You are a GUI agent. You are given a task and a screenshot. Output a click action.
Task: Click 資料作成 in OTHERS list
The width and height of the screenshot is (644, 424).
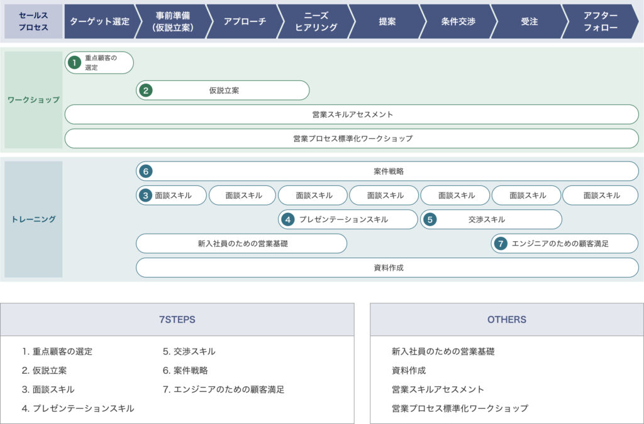(x=409, y=371)
